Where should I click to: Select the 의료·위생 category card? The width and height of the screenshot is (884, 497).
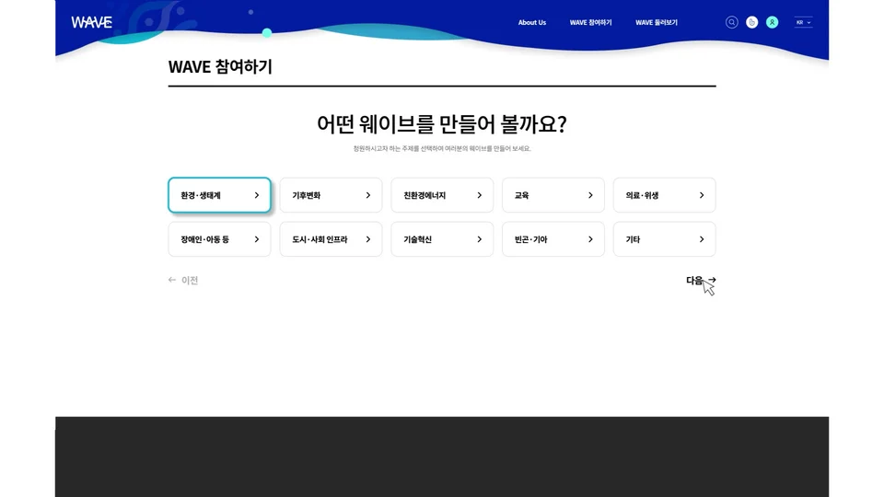coord(664,195)
